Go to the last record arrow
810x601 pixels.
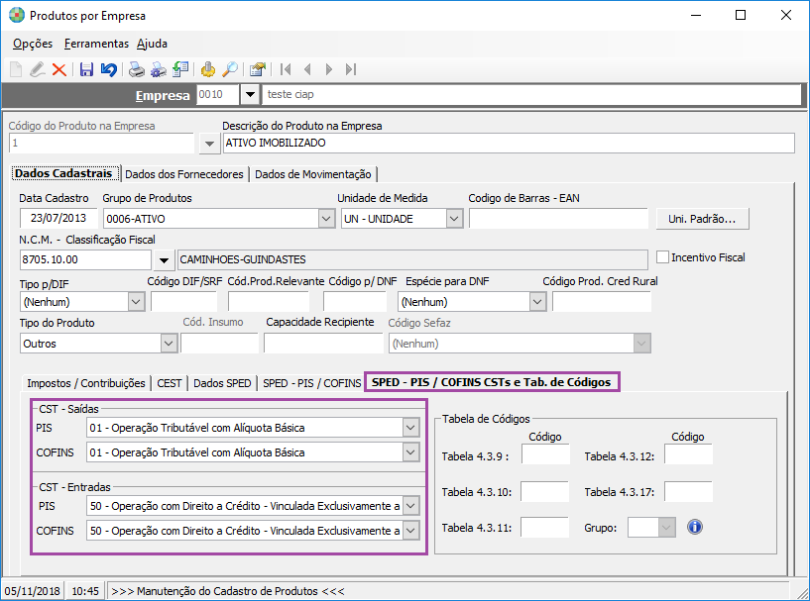(x=351, y=69)
